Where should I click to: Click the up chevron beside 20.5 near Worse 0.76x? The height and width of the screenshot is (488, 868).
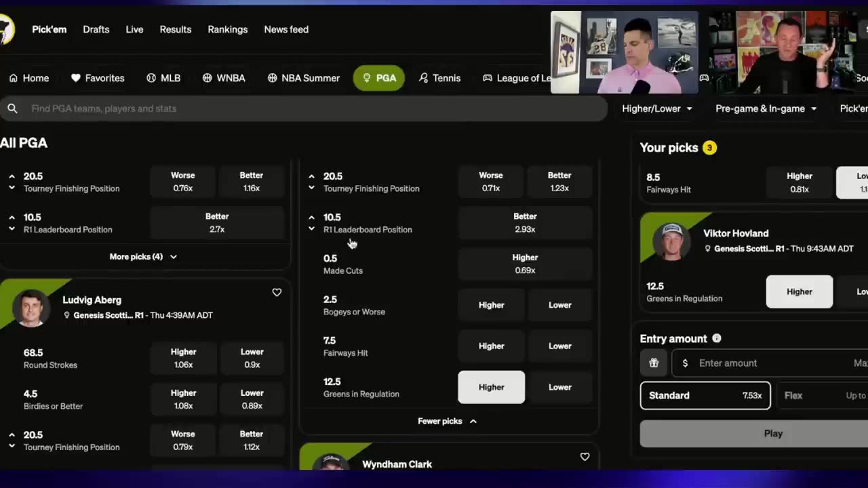[x=12, y=176]
